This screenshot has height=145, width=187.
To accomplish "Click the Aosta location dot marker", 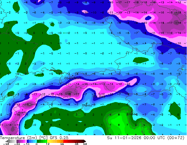I will (22, 110).
